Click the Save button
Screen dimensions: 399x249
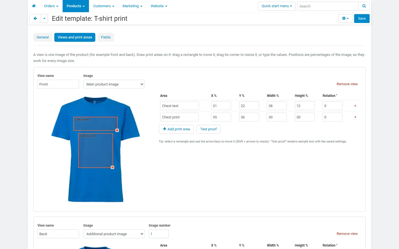pos(362,19)
